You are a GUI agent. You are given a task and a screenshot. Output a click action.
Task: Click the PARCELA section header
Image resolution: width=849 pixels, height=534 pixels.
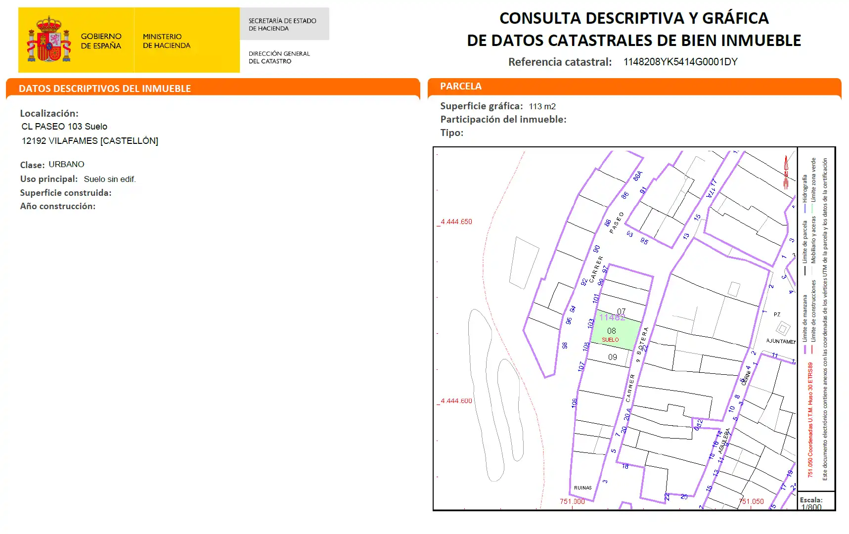click(461, 86)
